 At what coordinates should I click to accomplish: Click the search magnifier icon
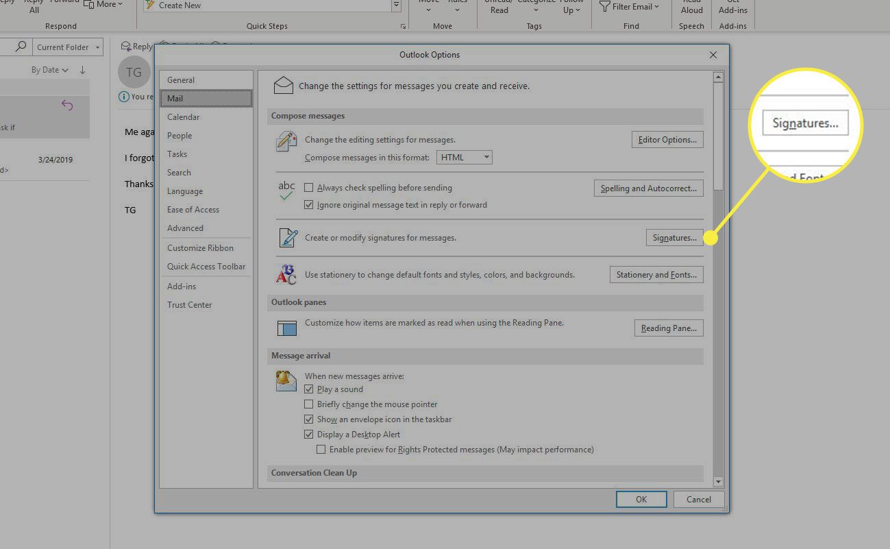pos(21,47)
